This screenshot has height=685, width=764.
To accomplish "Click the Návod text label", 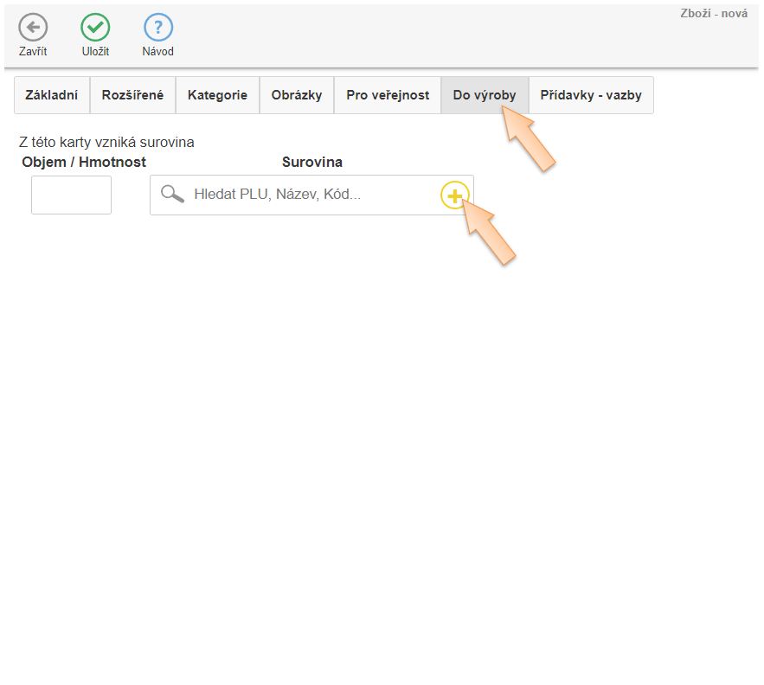I will tap(157, 52).
